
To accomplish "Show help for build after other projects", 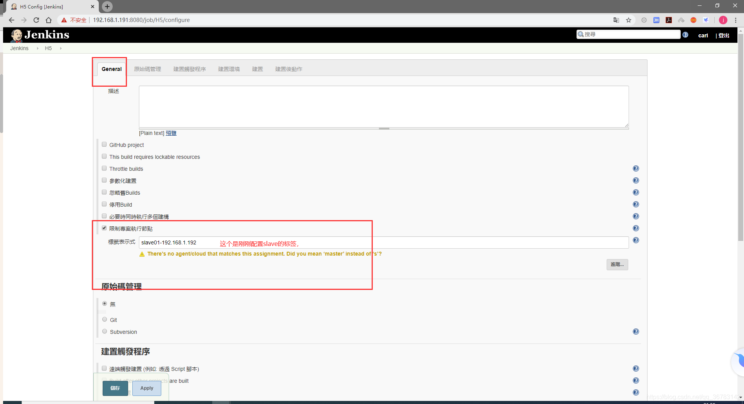I will coord(636,380).
